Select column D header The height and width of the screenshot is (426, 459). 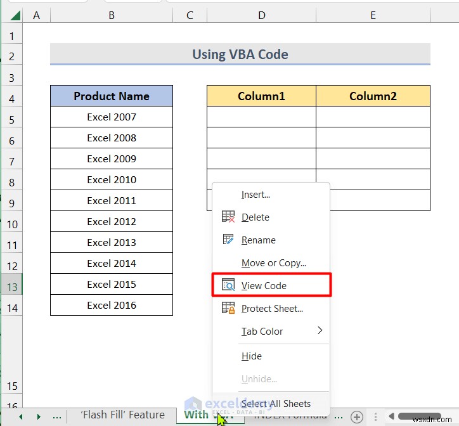[x=261, y=15]
